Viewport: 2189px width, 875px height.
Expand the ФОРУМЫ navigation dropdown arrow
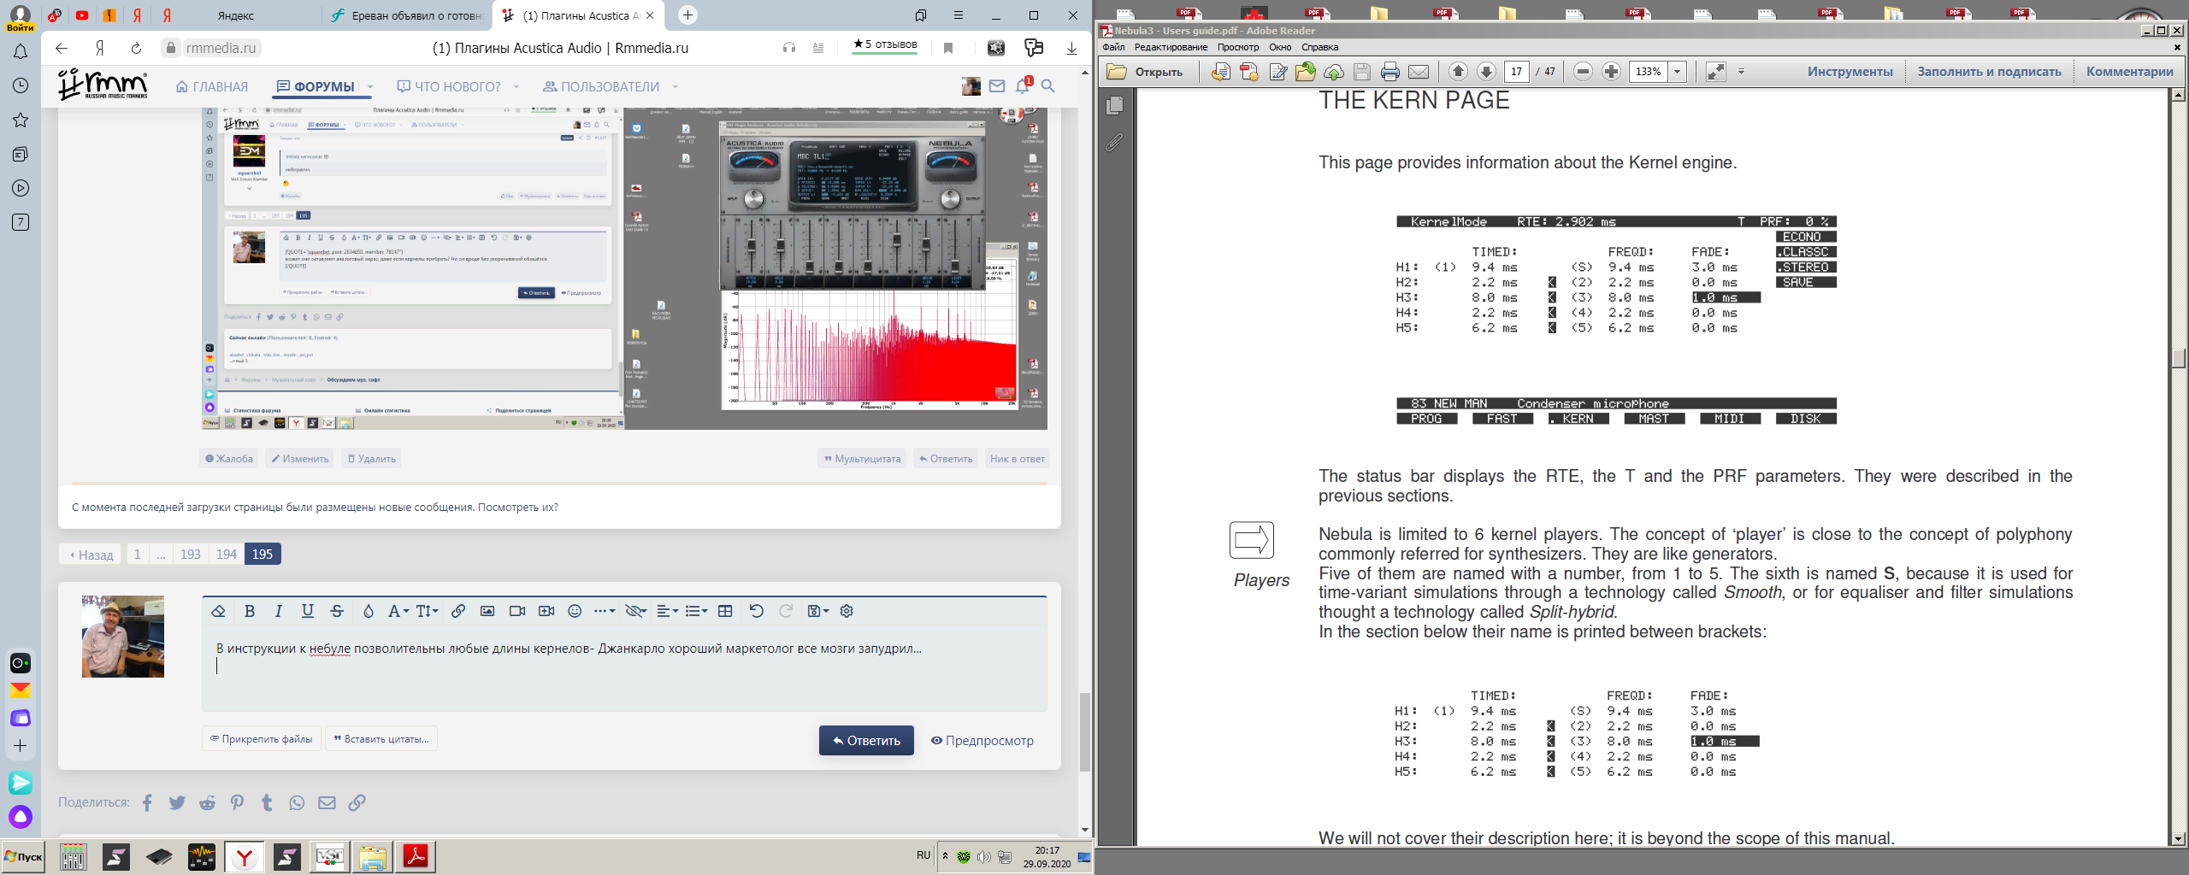click(x=370, y=87)
